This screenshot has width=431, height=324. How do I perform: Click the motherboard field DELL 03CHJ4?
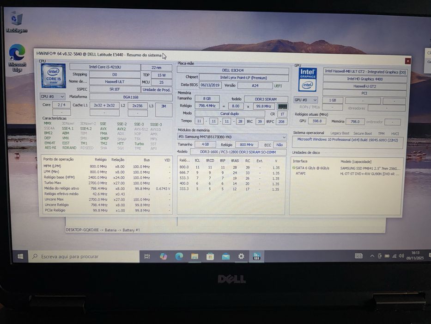click(x=233, y=70)
